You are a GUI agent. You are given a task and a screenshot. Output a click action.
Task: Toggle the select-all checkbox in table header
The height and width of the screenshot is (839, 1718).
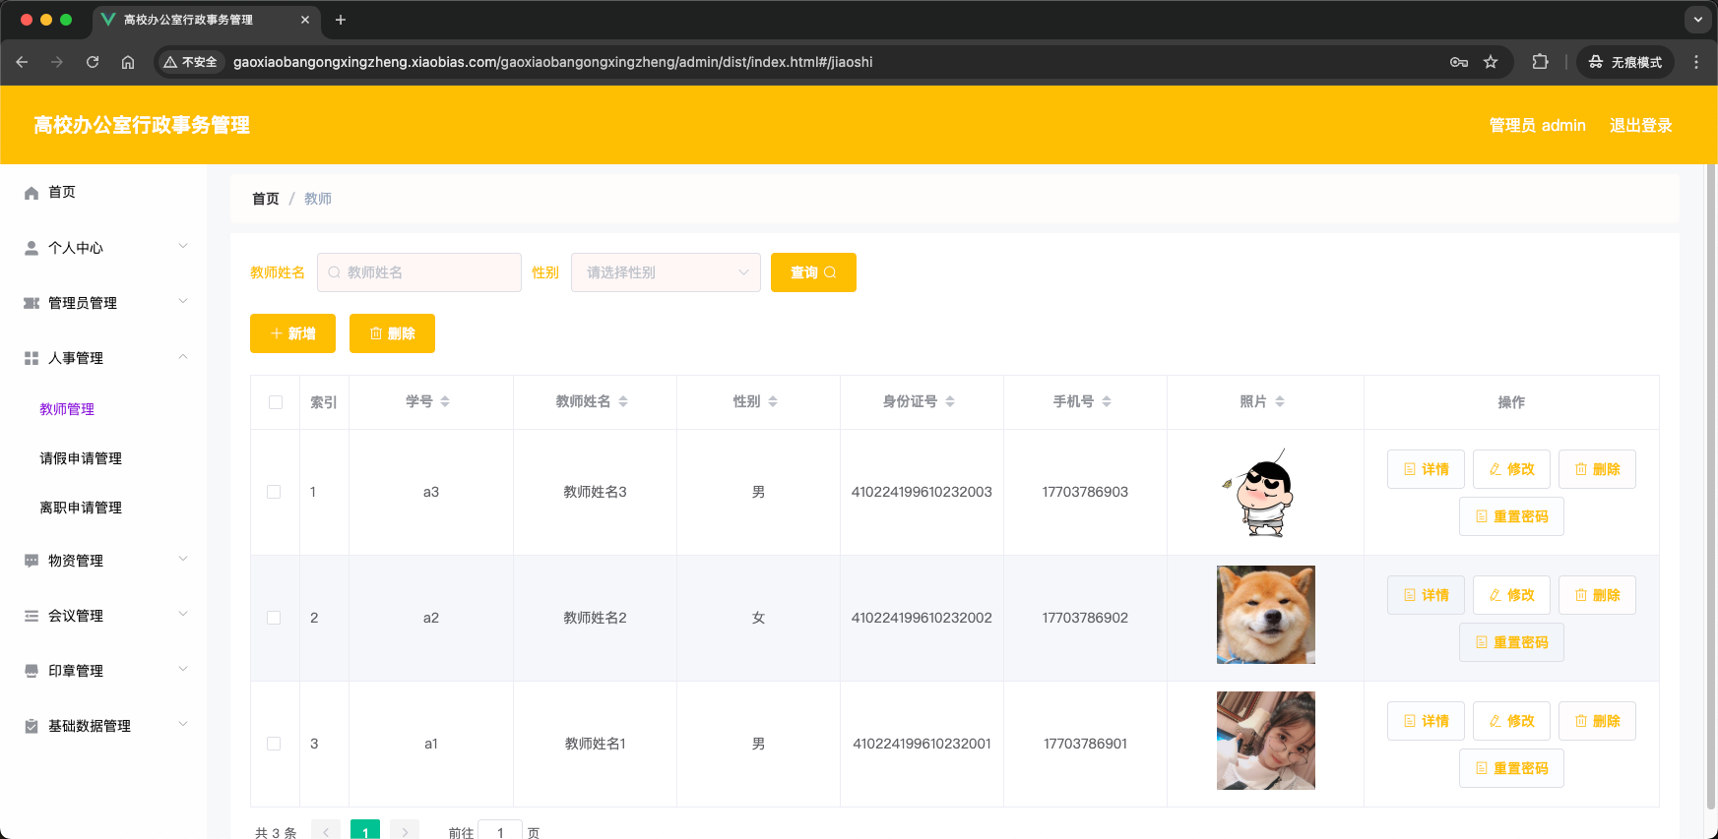coord(276,402)
